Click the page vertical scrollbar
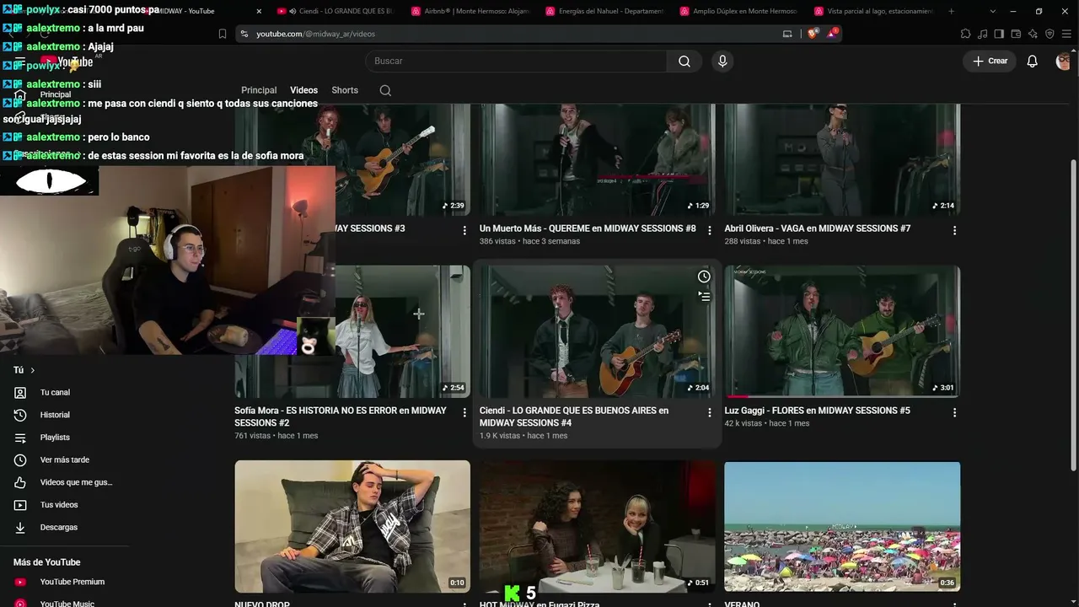Screen dimensions: 1079x607 tap(1073, 314)
